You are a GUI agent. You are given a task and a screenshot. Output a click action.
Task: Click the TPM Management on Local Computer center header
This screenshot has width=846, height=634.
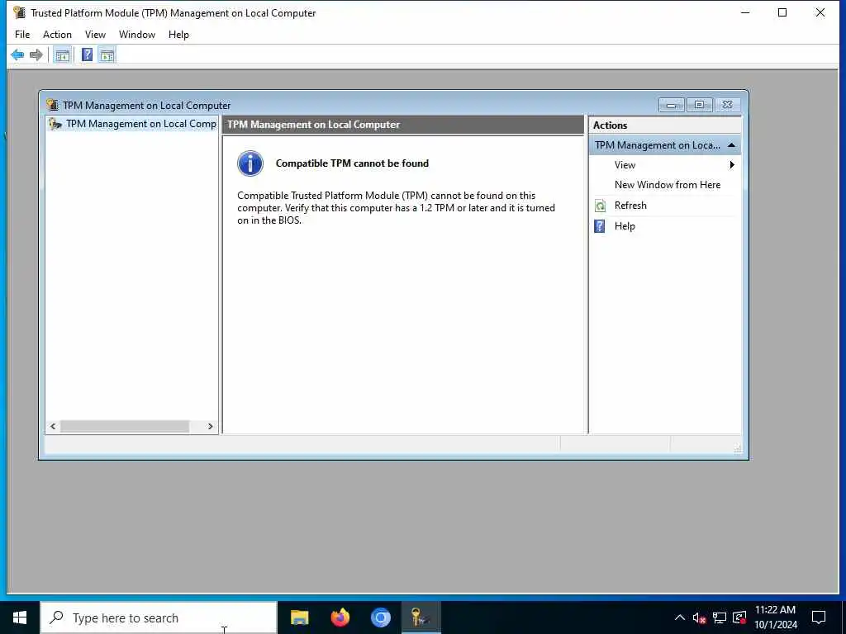(403, 125)
